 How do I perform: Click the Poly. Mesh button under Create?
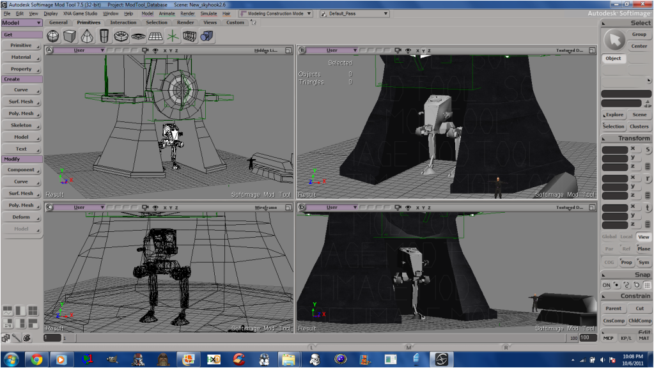tap(21, 113)
